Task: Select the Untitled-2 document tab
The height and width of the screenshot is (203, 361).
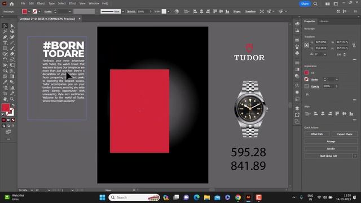Action: click(47, 19)
